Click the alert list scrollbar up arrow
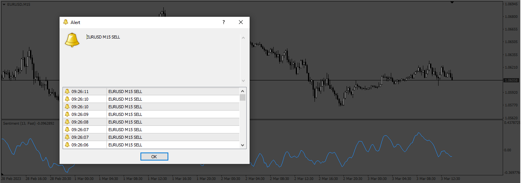Viewport: 521px width, 183px height. [242, 91]
